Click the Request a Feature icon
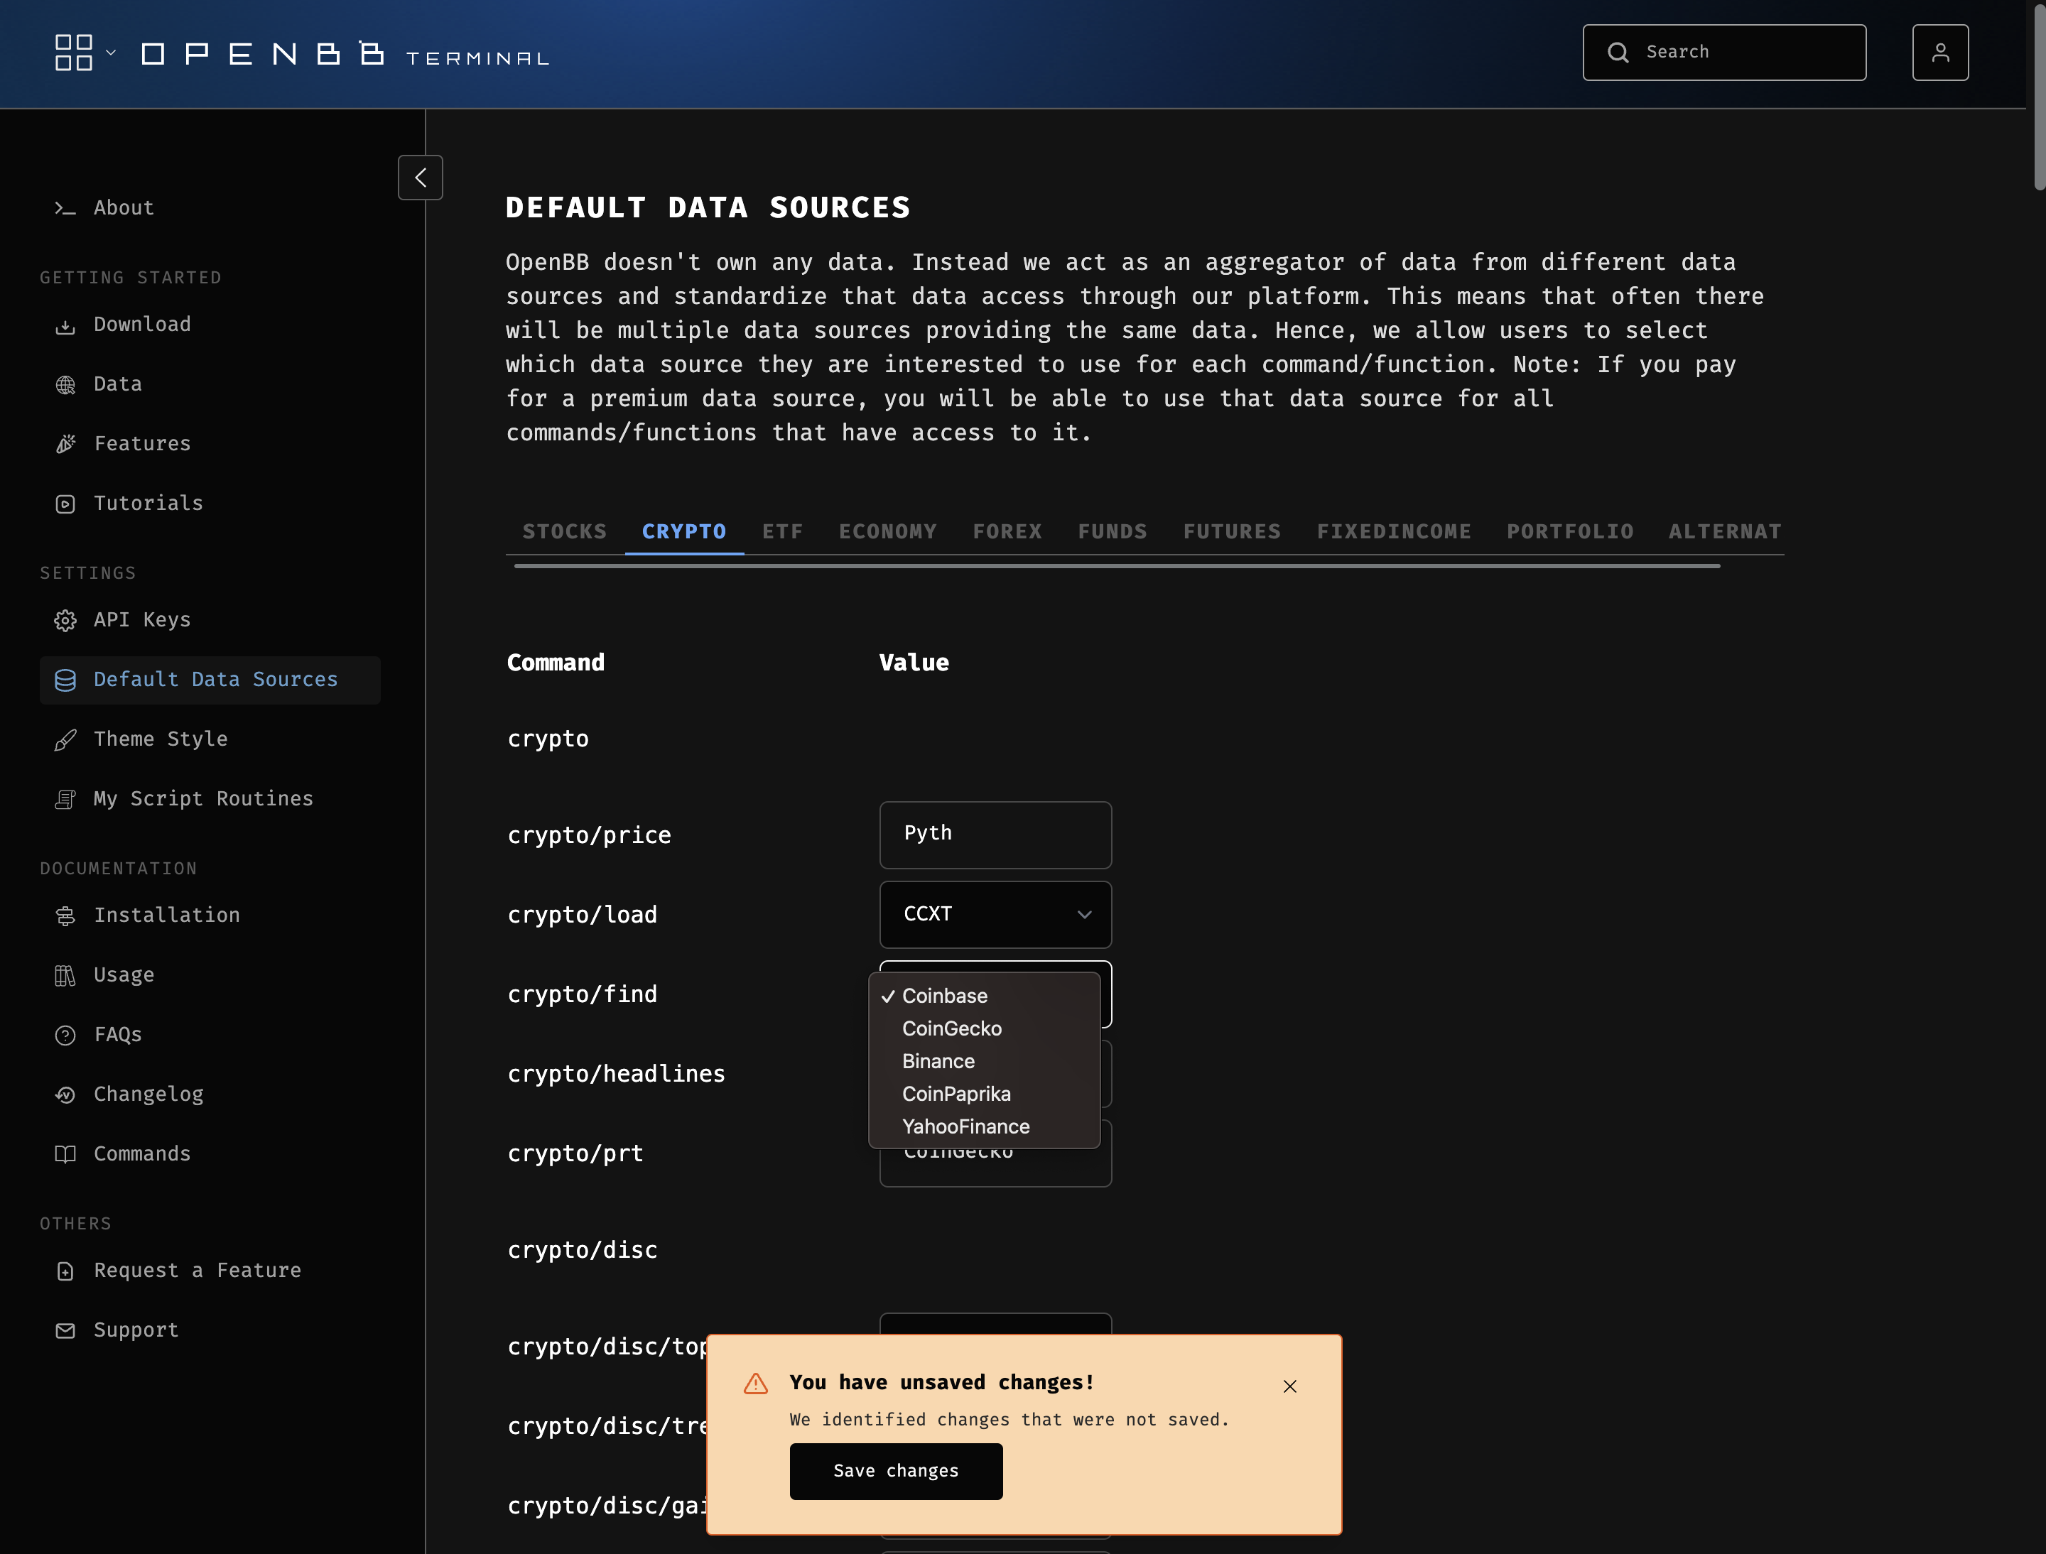2046x1554 pixels. tap(65, 1271)
